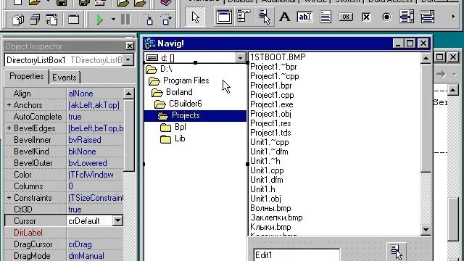
Task: Click the Align property value alNone
Action: point(95,94)
